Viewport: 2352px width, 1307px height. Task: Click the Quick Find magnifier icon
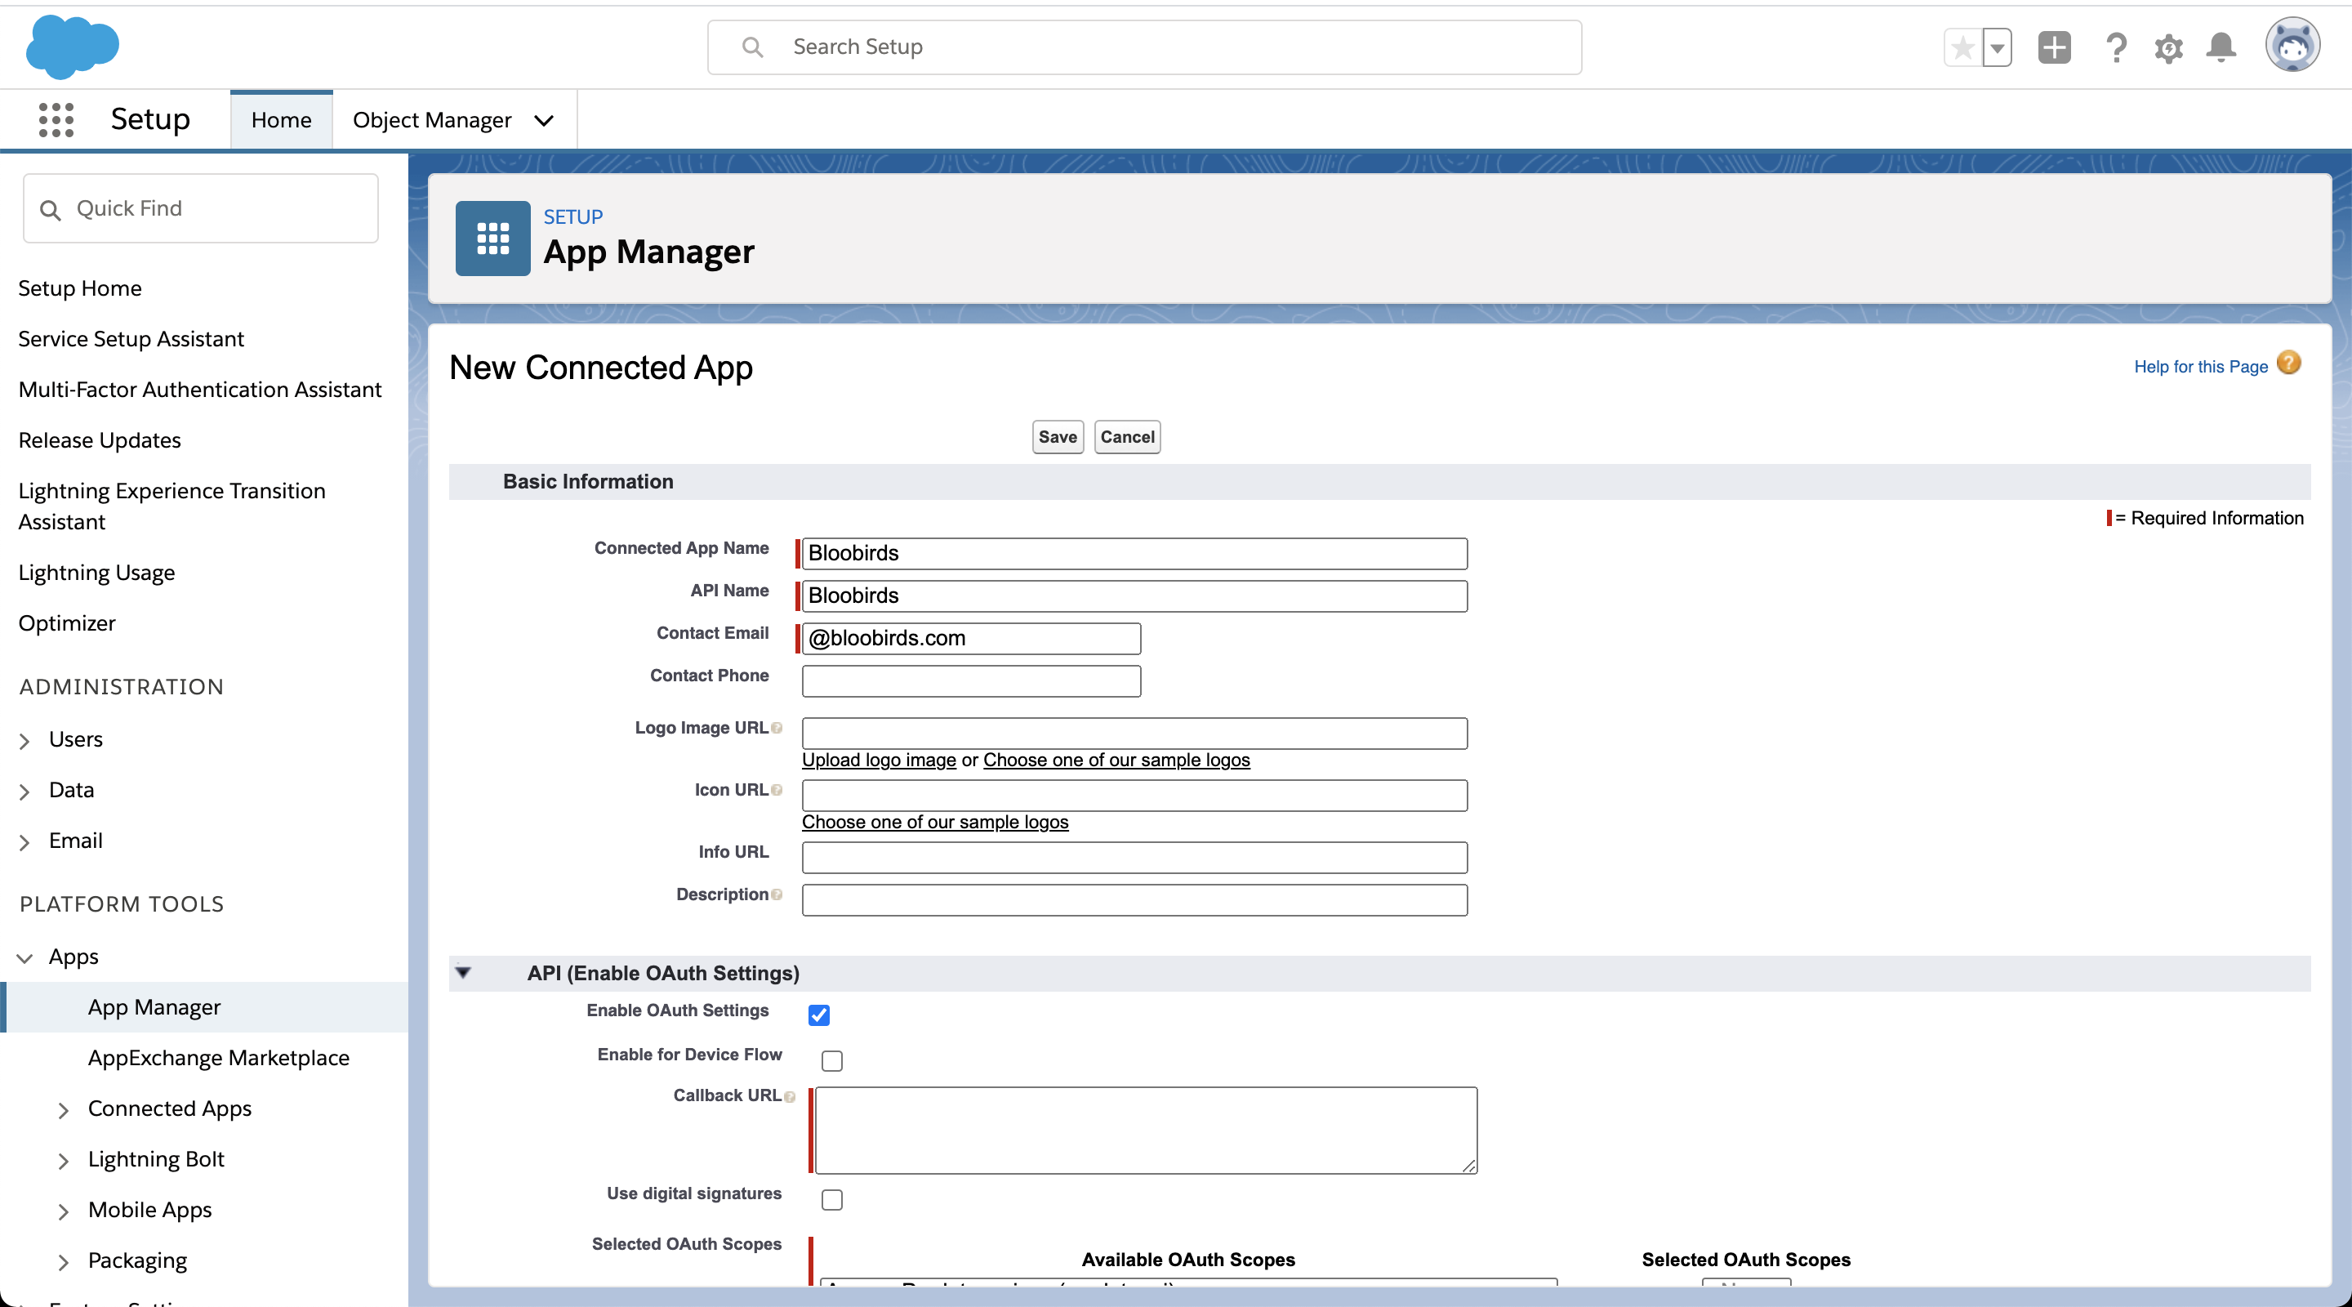tap(50, 210)
